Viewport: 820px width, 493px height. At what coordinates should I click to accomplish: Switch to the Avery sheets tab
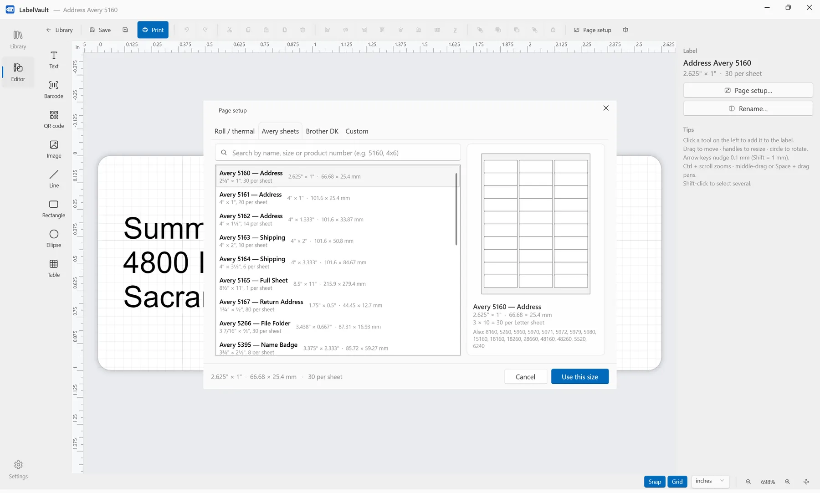pyautogui.click(x=280, y=131)
